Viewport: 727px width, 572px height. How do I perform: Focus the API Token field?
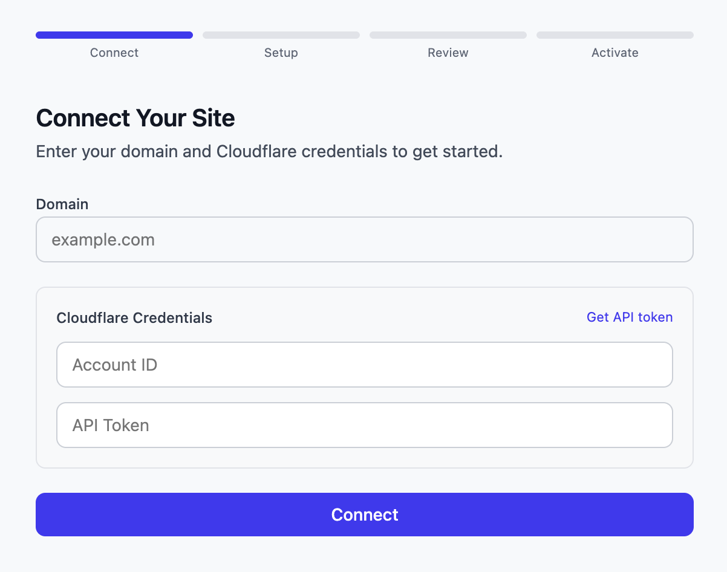click(364, 425)
